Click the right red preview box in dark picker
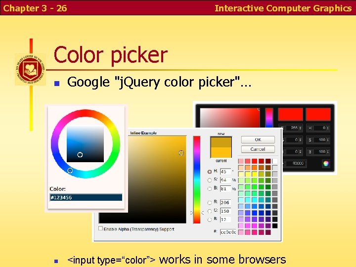356x267 pixels. [318, 114]
